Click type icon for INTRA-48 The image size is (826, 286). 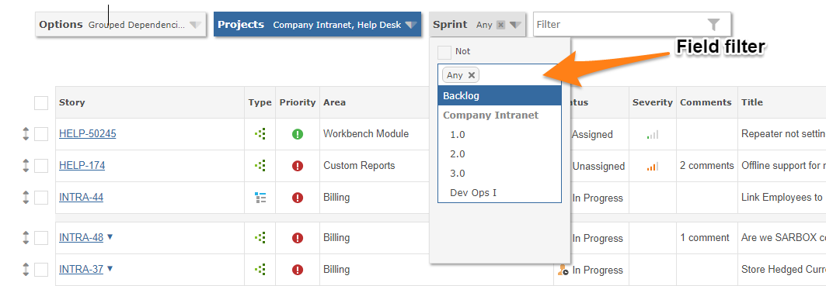260,238
